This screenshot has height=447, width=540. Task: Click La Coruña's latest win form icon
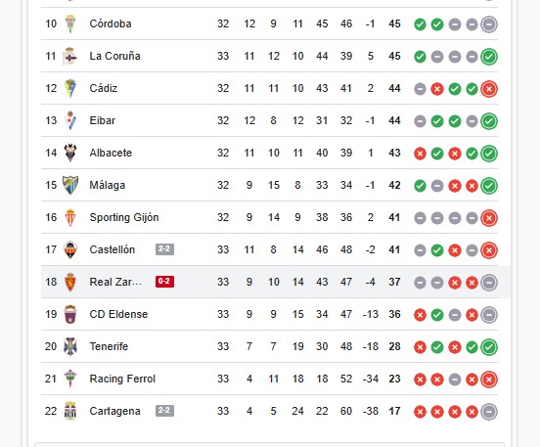click(489, 57)
